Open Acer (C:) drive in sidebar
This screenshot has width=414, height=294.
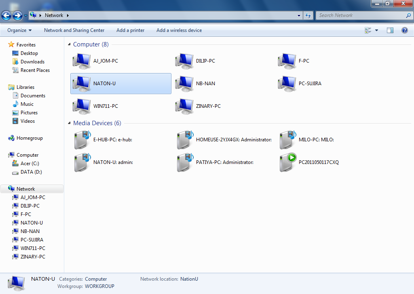pyautogui.click(x=30, y=164)
